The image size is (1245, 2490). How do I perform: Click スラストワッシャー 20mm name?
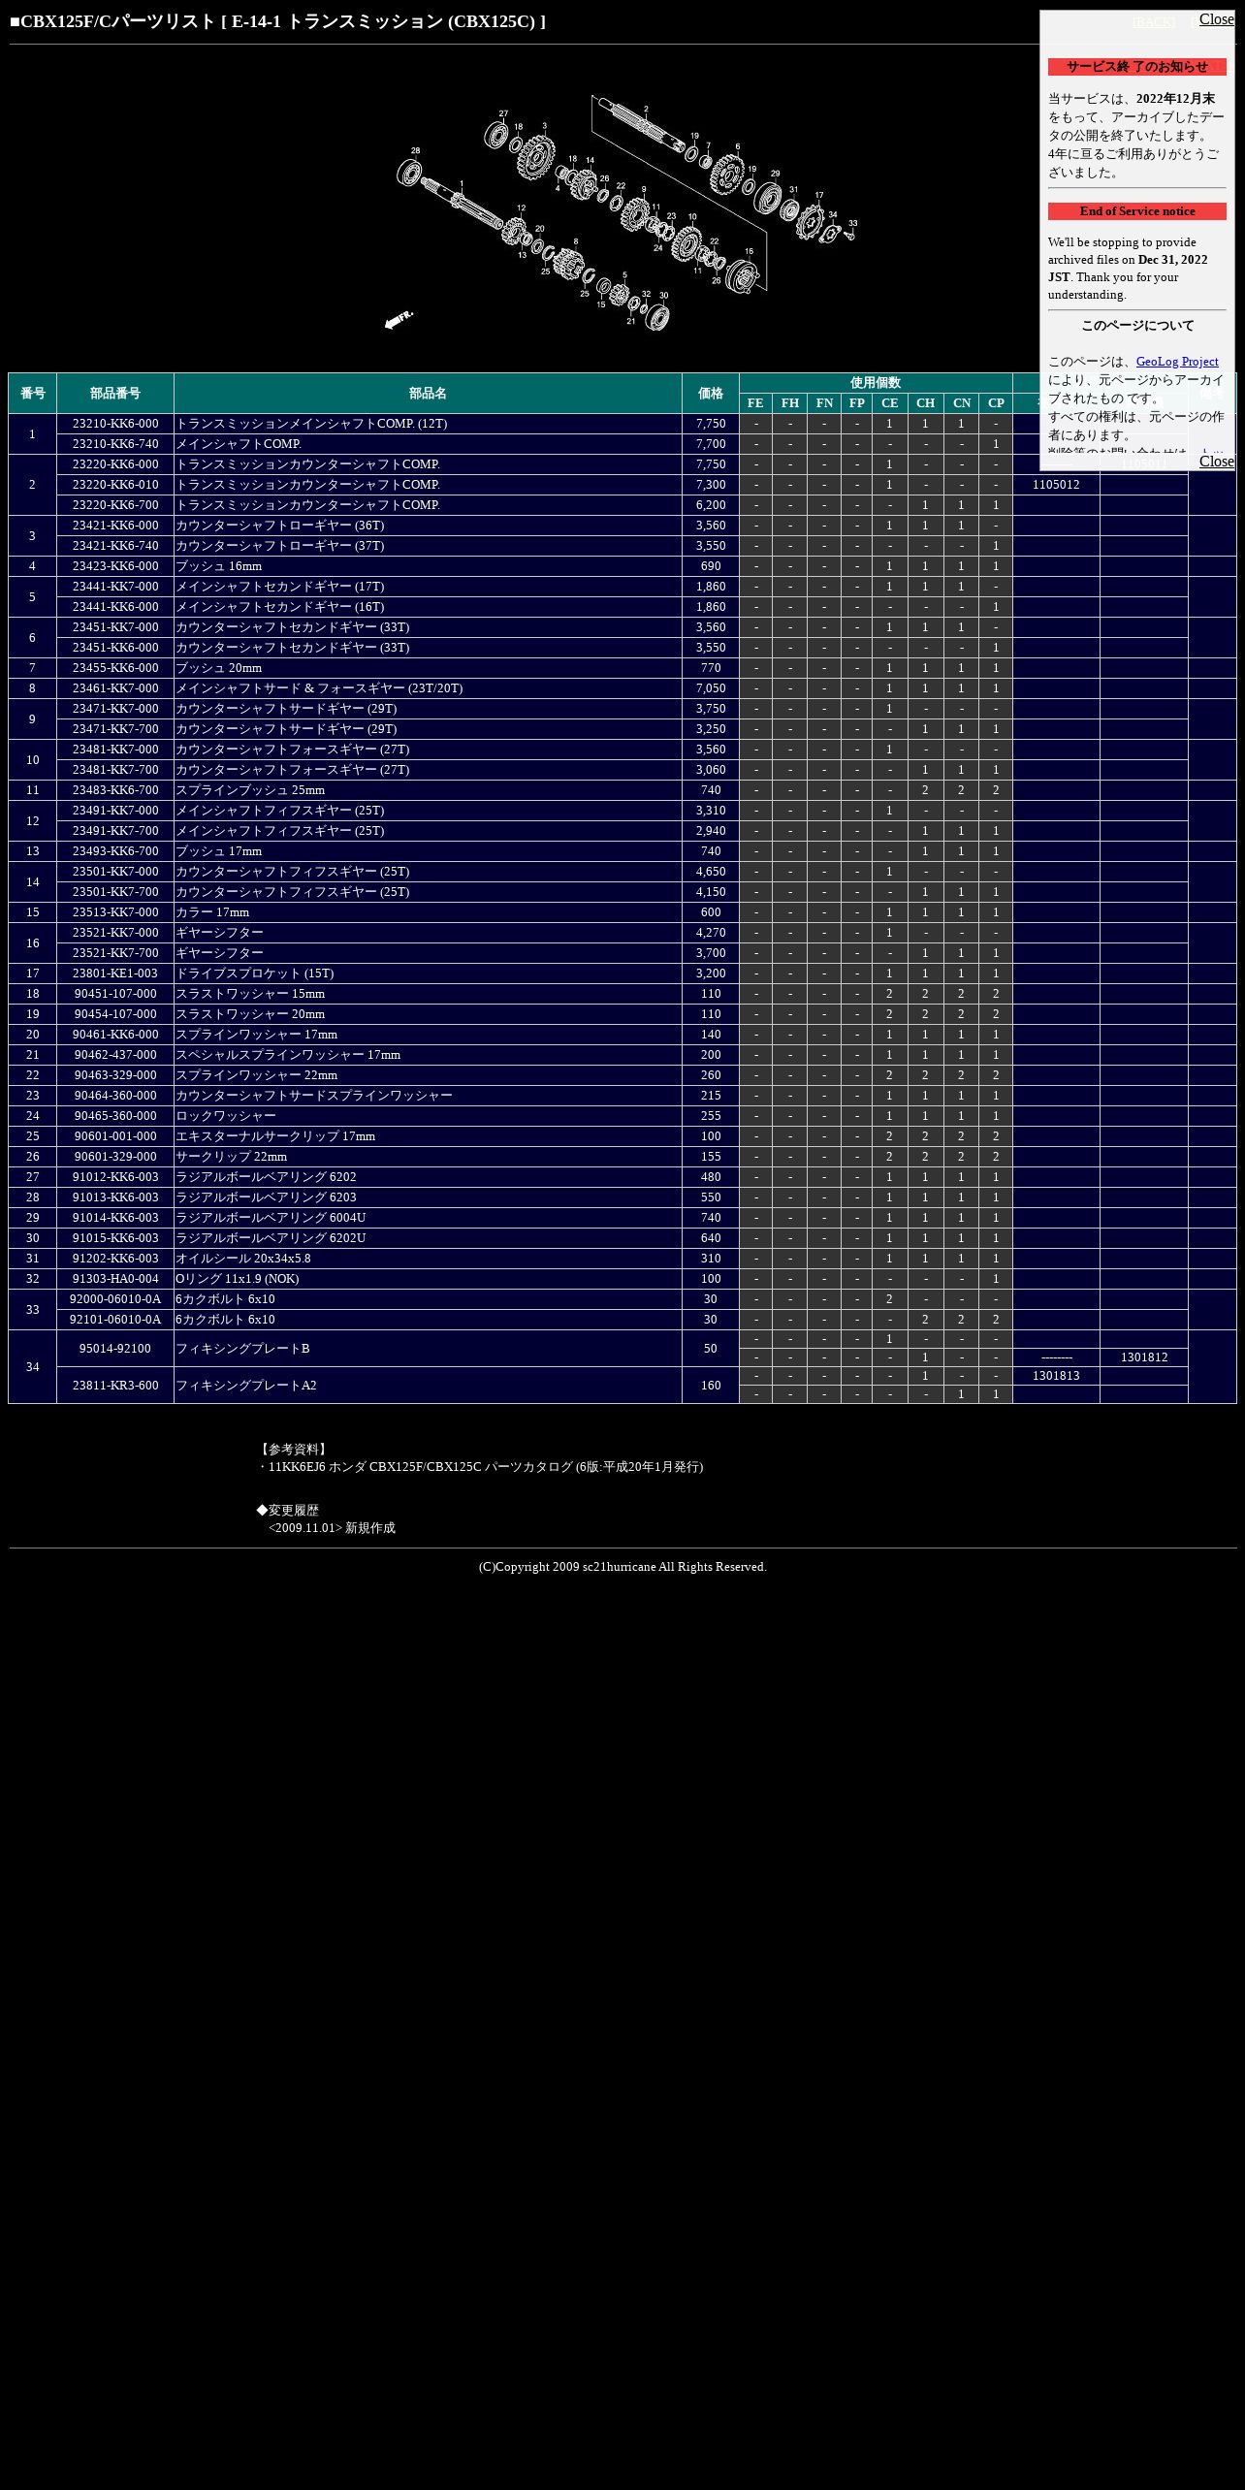point(250,1014)
